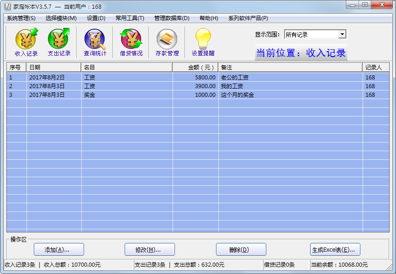Select the note 老公的工资
This screenshot has width=396, height=274.
235,77
